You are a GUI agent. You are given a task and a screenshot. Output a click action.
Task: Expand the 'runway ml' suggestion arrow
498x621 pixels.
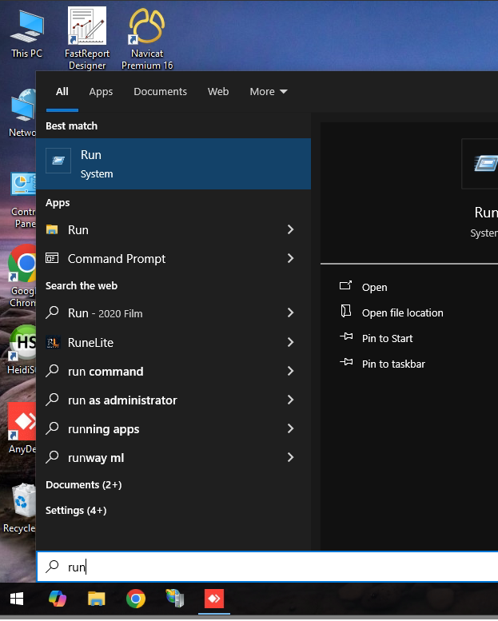[x=290, y=458]
